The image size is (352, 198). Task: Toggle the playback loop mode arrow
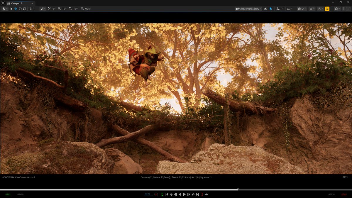tap(206, 194)
